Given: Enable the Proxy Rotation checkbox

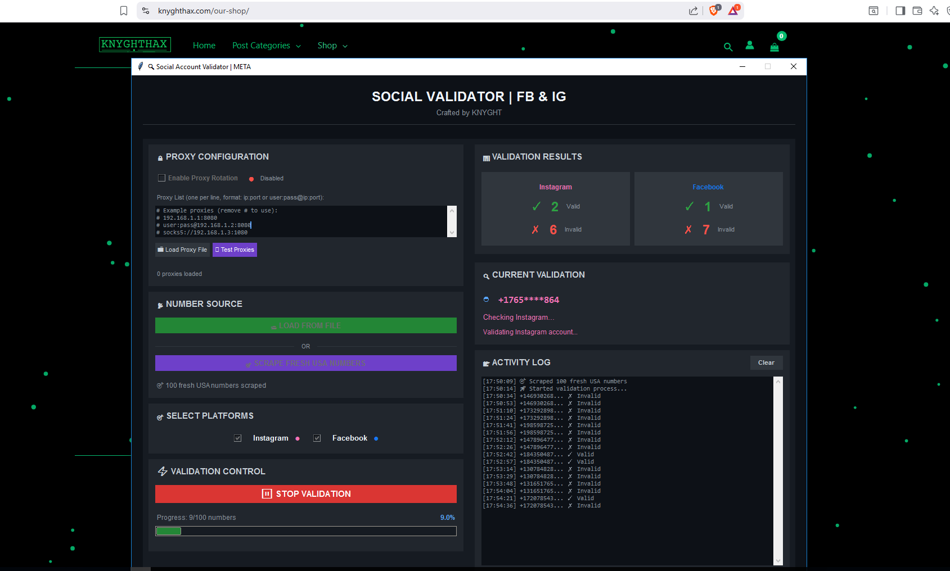Looking at the screenshot, I should point(162,178).
